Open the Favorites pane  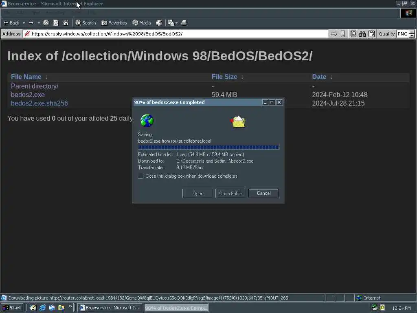click(114, 23)
